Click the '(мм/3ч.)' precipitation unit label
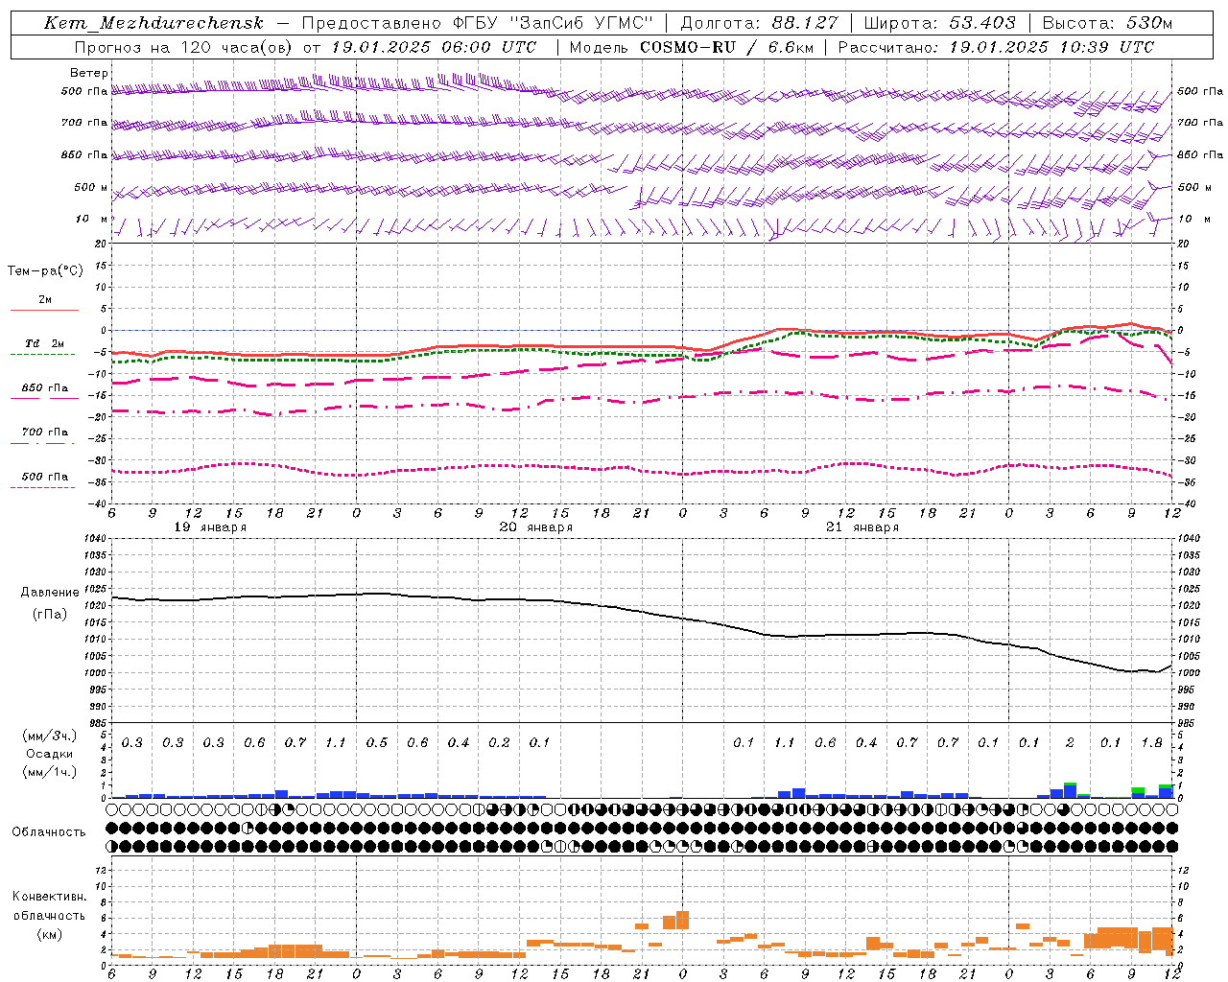 [49, 736]
